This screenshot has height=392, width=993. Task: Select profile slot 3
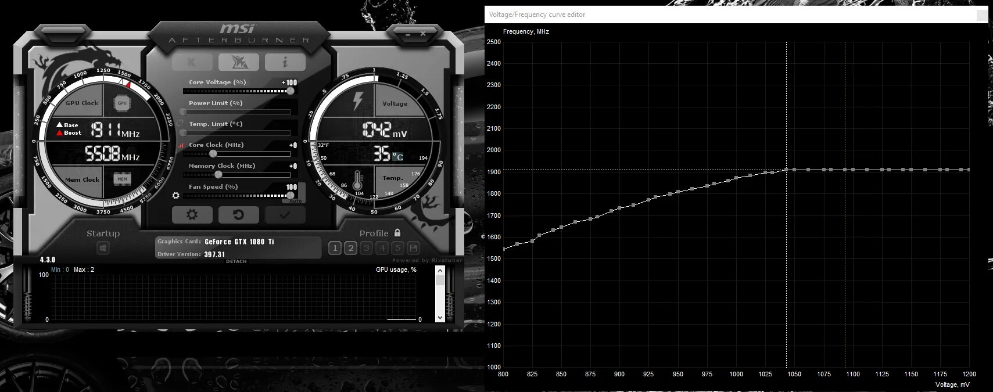(x=366, y=248)
